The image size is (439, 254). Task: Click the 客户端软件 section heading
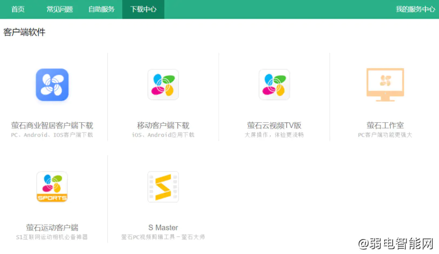coord(24,32)
